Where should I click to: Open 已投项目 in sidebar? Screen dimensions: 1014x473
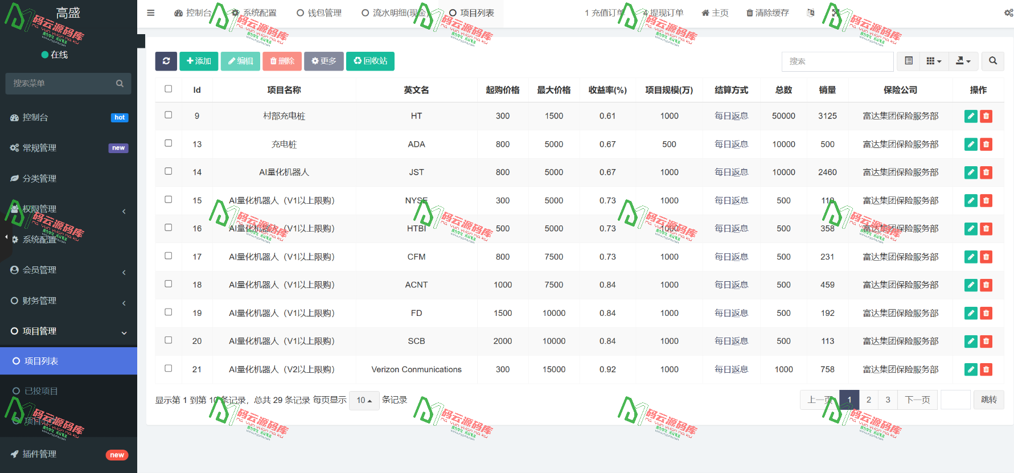pyautogui.click(x=68, y=391)
